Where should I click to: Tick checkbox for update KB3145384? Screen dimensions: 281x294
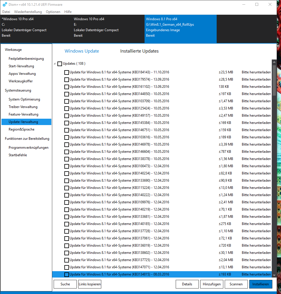pyautogui.click(x=67, y=123)
